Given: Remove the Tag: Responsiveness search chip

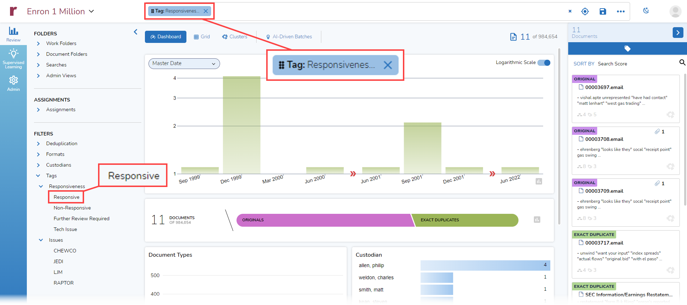Looking at the screenshot, I should pos(206,11).
